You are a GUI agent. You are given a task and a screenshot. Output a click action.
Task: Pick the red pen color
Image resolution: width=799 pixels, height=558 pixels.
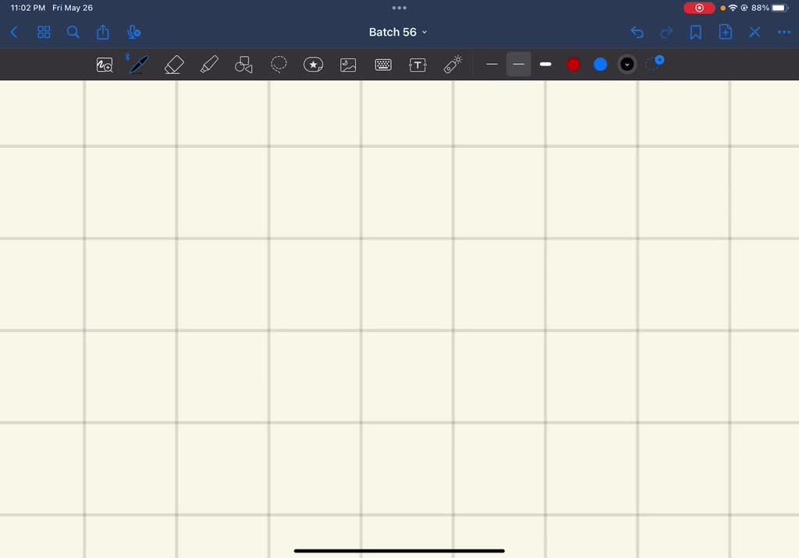[x=574, y=65]
